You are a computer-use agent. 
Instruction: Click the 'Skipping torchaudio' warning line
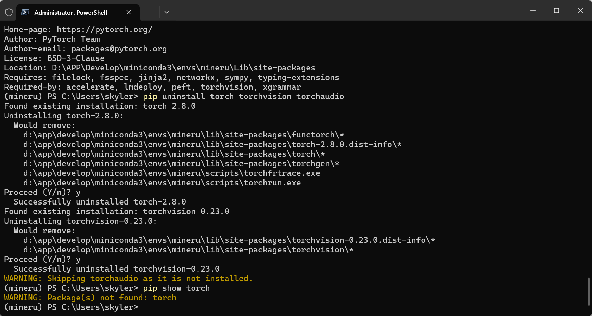pos(128,278)
